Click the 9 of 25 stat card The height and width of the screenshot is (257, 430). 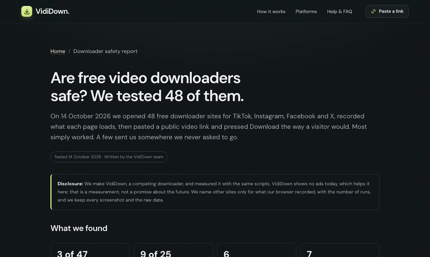173,250
